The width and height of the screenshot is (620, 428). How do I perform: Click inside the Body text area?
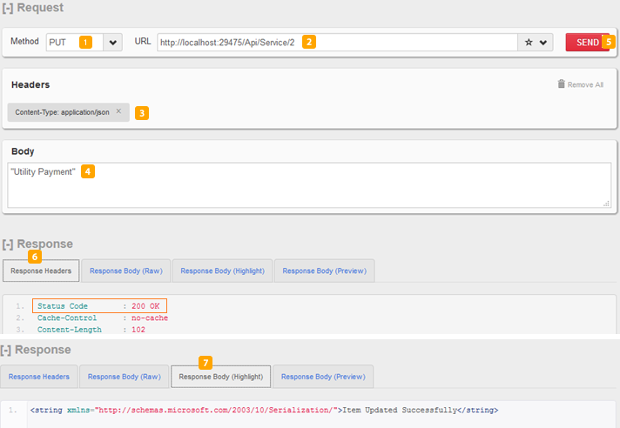(x=309, y=184)
